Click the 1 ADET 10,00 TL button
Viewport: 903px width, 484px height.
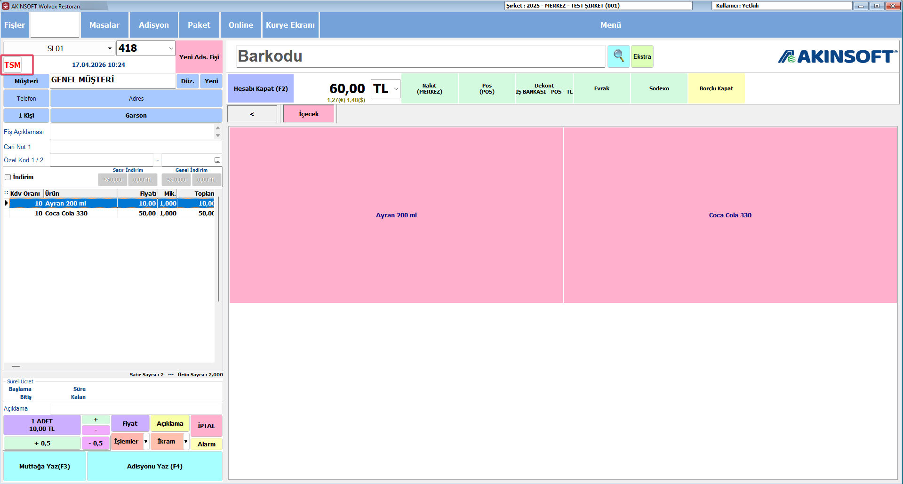coord(42,425)
